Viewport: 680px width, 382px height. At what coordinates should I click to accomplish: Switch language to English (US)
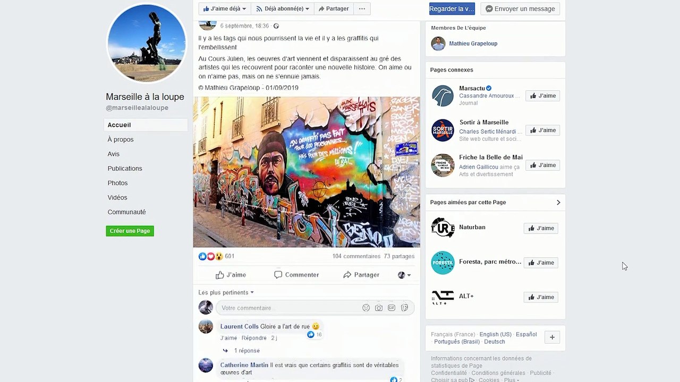(495, 334)
